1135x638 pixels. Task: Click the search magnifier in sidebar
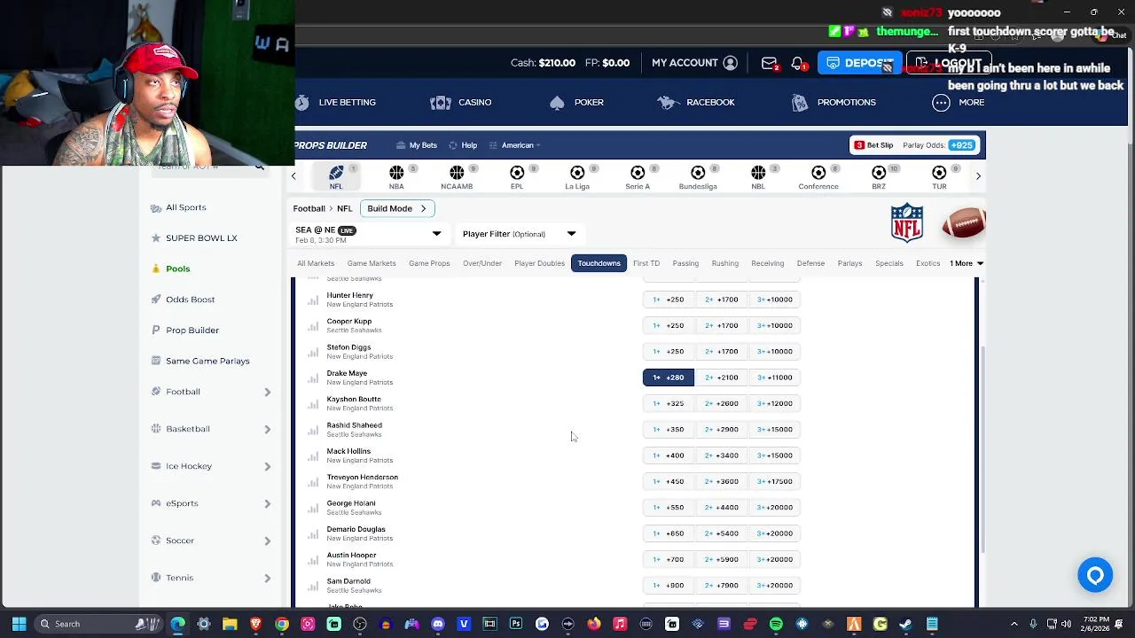point(259,167)
